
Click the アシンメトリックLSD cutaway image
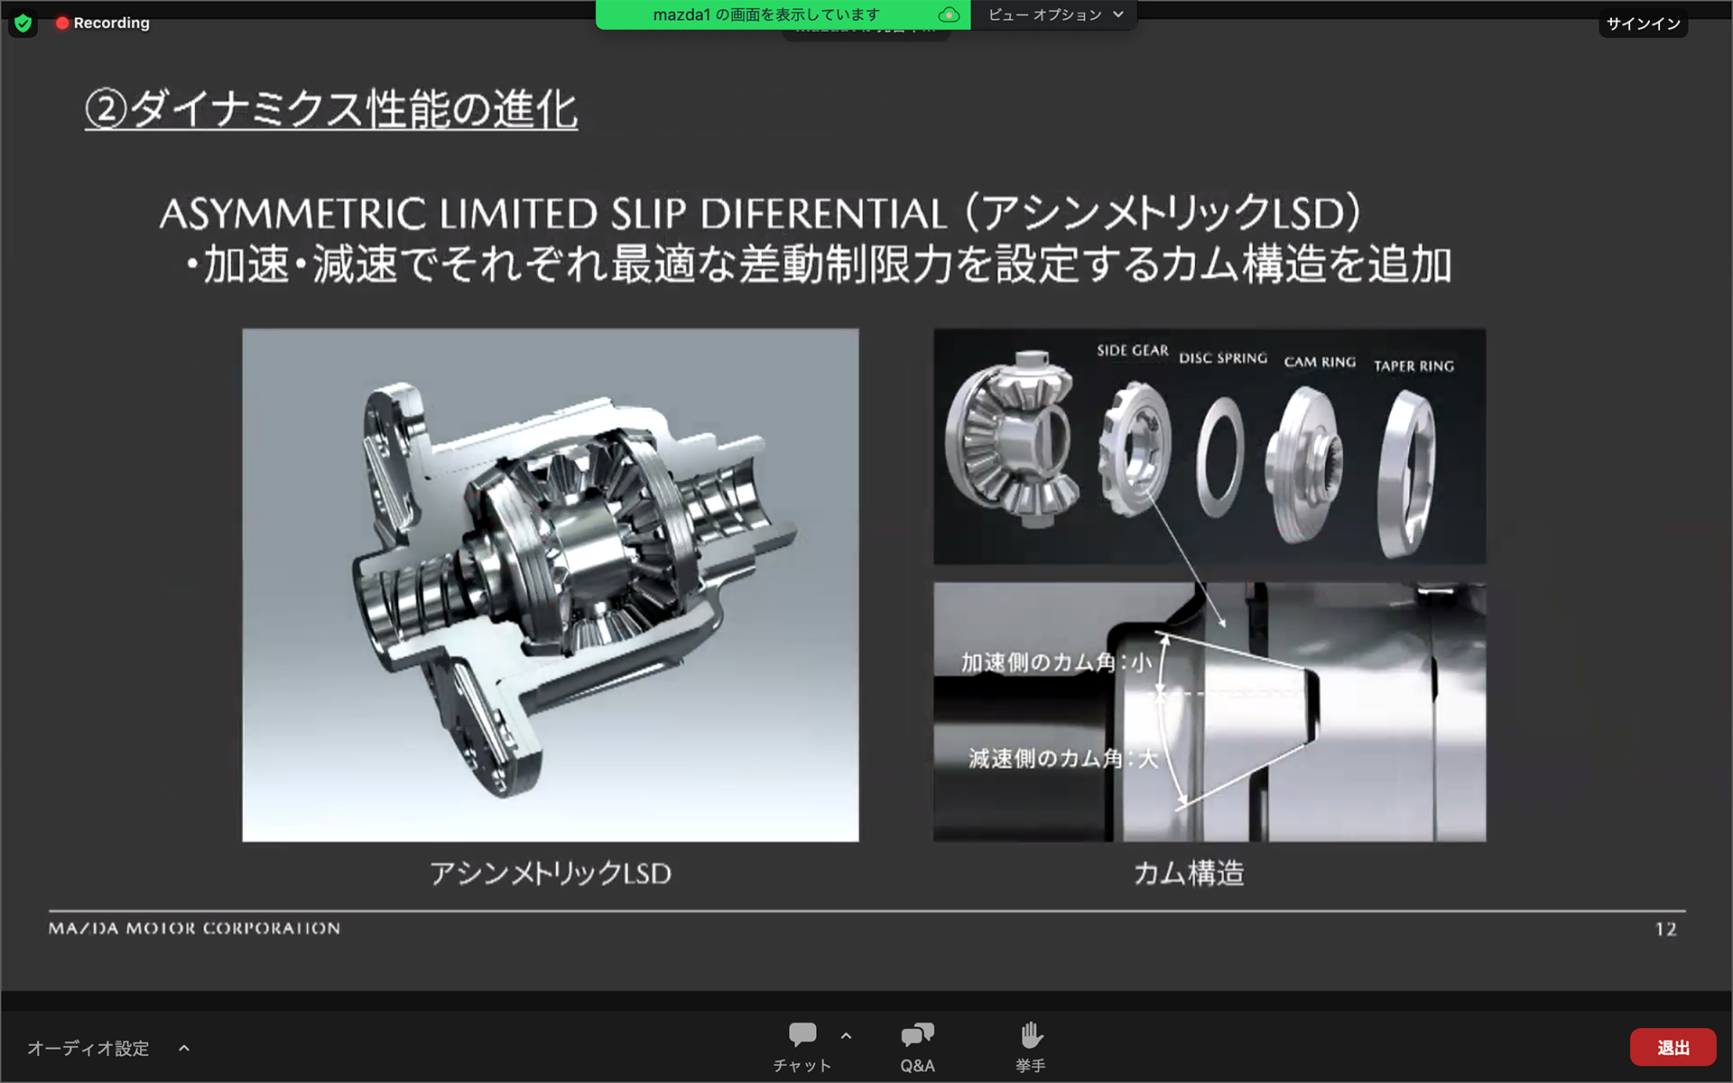coord(550,585)
